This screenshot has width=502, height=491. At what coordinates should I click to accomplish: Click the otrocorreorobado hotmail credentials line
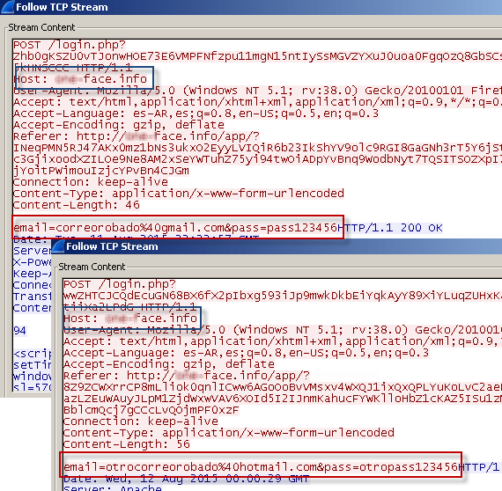tap(261, 467)
